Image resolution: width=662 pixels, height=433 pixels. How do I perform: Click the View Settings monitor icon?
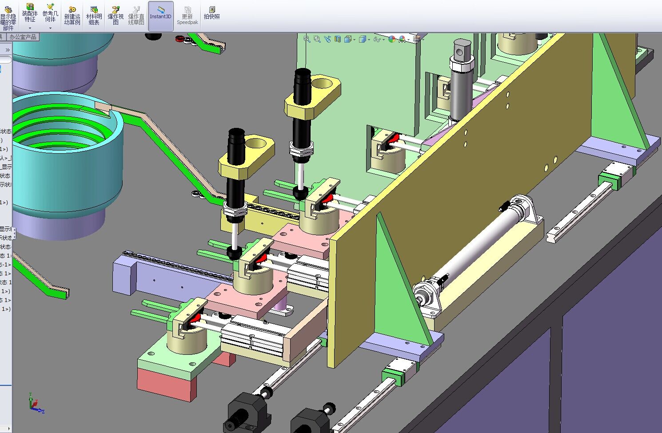(x=417, y=39)
